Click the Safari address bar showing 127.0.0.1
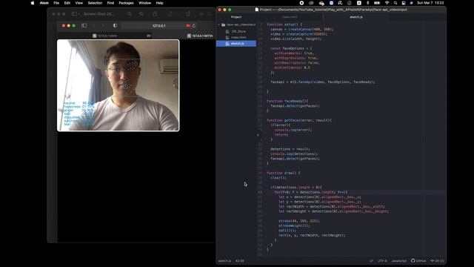474x267 pixels. (158, 26)
